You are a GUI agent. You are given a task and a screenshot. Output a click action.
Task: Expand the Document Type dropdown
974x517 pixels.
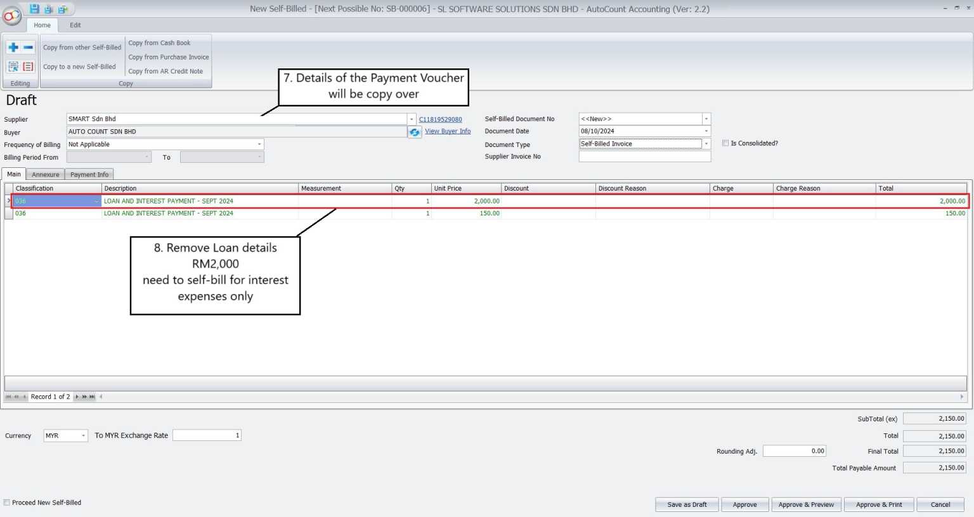(706, 144)
